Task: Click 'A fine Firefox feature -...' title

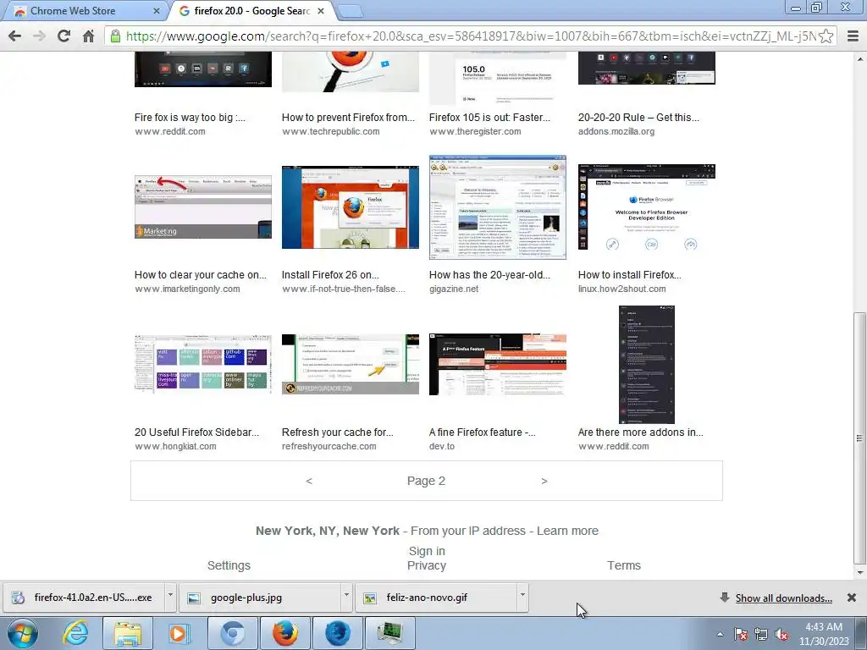Action: coord(482,432)
